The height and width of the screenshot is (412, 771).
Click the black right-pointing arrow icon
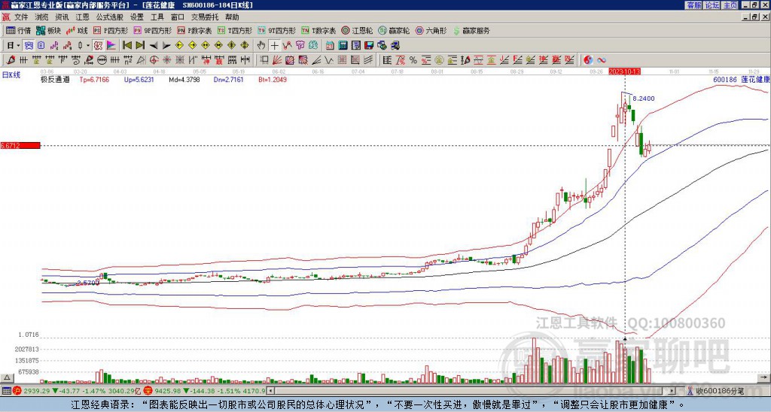166,46
